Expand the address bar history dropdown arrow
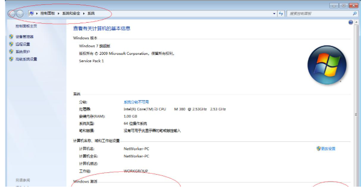 (x=275, y=14)
